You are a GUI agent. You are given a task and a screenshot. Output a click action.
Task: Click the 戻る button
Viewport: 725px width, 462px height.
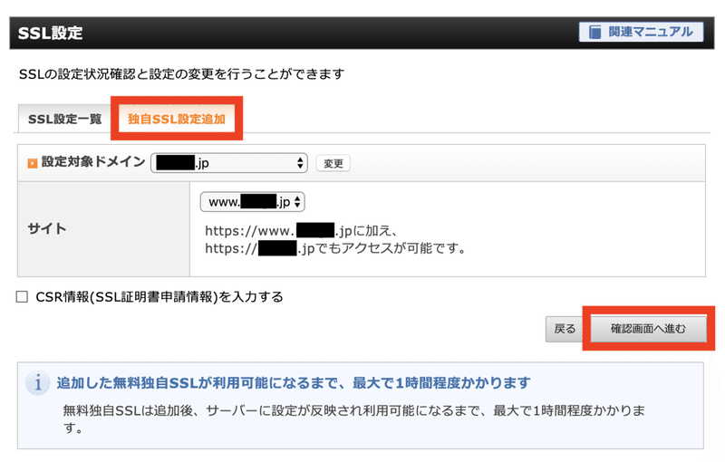565,329
